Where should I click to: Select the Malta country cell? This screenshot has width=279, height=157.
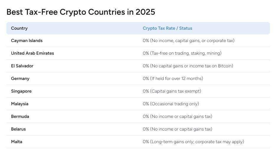point(17,142)
